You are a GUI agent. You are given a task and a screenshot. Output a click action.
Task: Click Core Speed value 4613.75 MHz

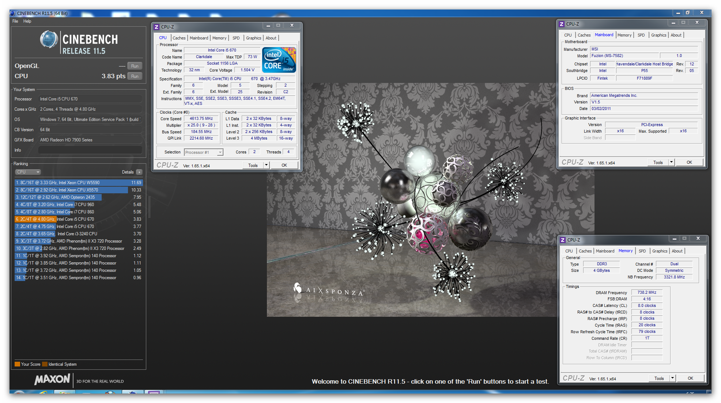coord(201,118)
